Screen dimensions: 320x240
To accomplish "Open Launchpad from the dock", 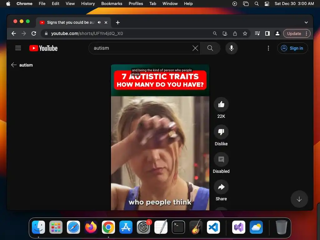I will click(x=56, y=227).
